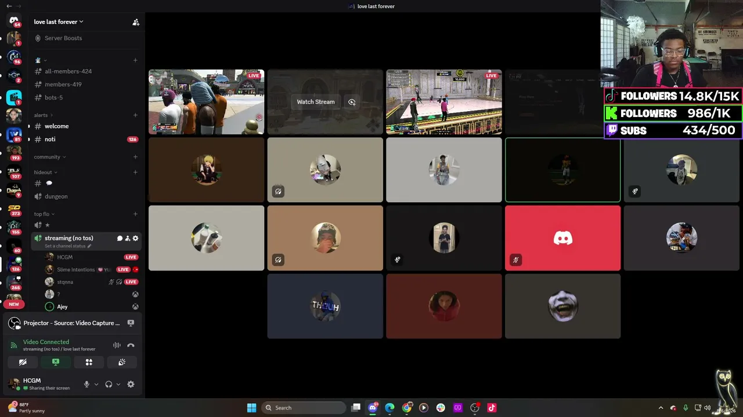Collapse the community category
The height and width of the screenshot is (417, 743).
(49, 157)
